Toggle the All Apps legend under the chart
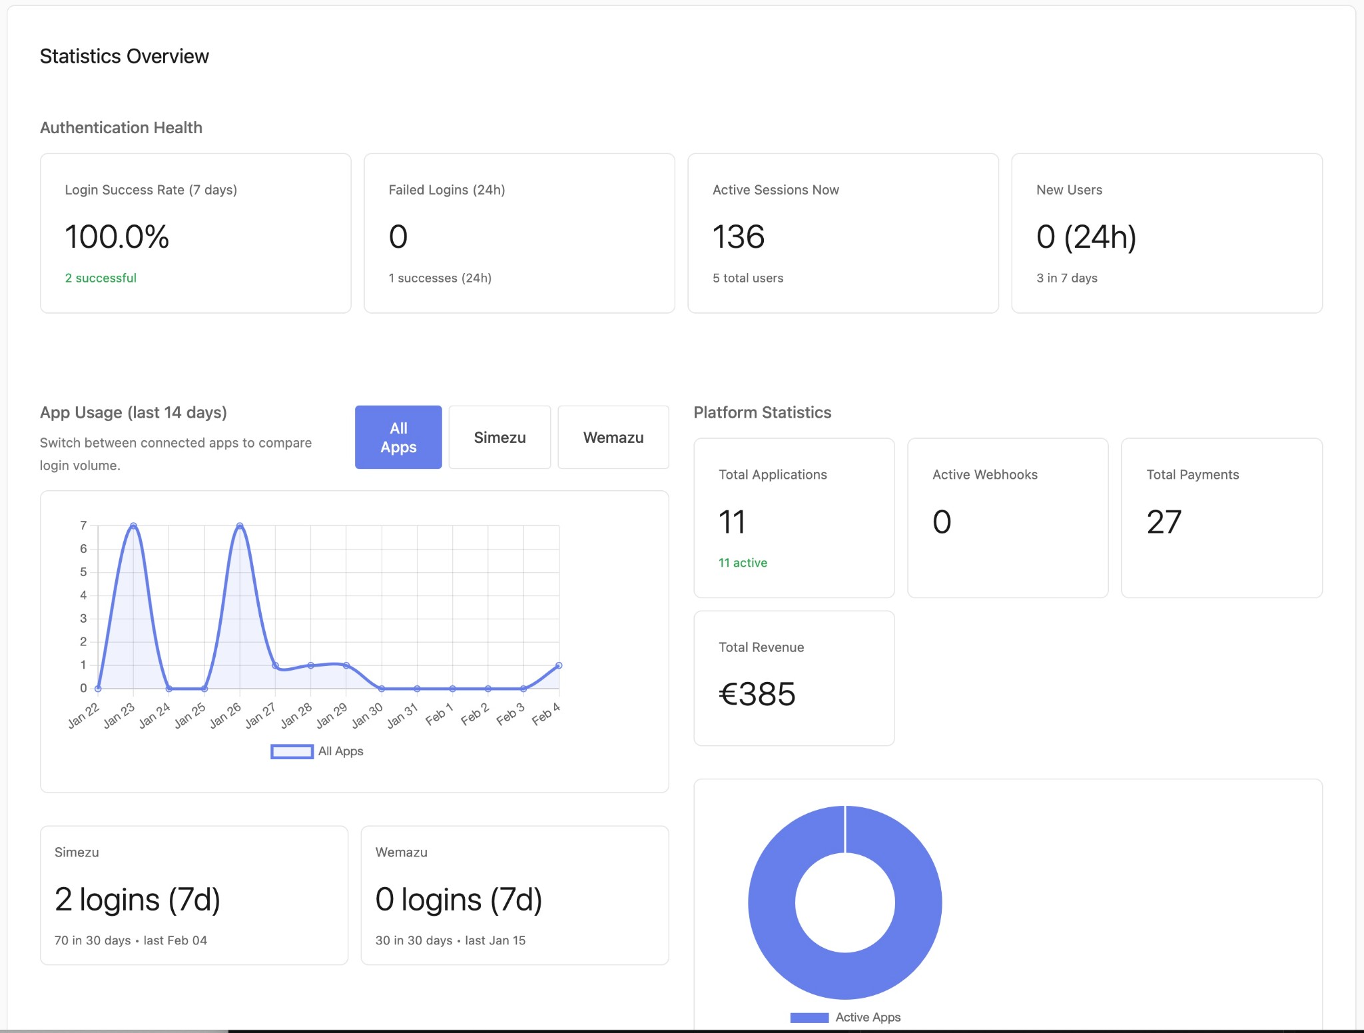Screen dimensions: 1364x1033 pyautogui.click(x=316, y=751)
